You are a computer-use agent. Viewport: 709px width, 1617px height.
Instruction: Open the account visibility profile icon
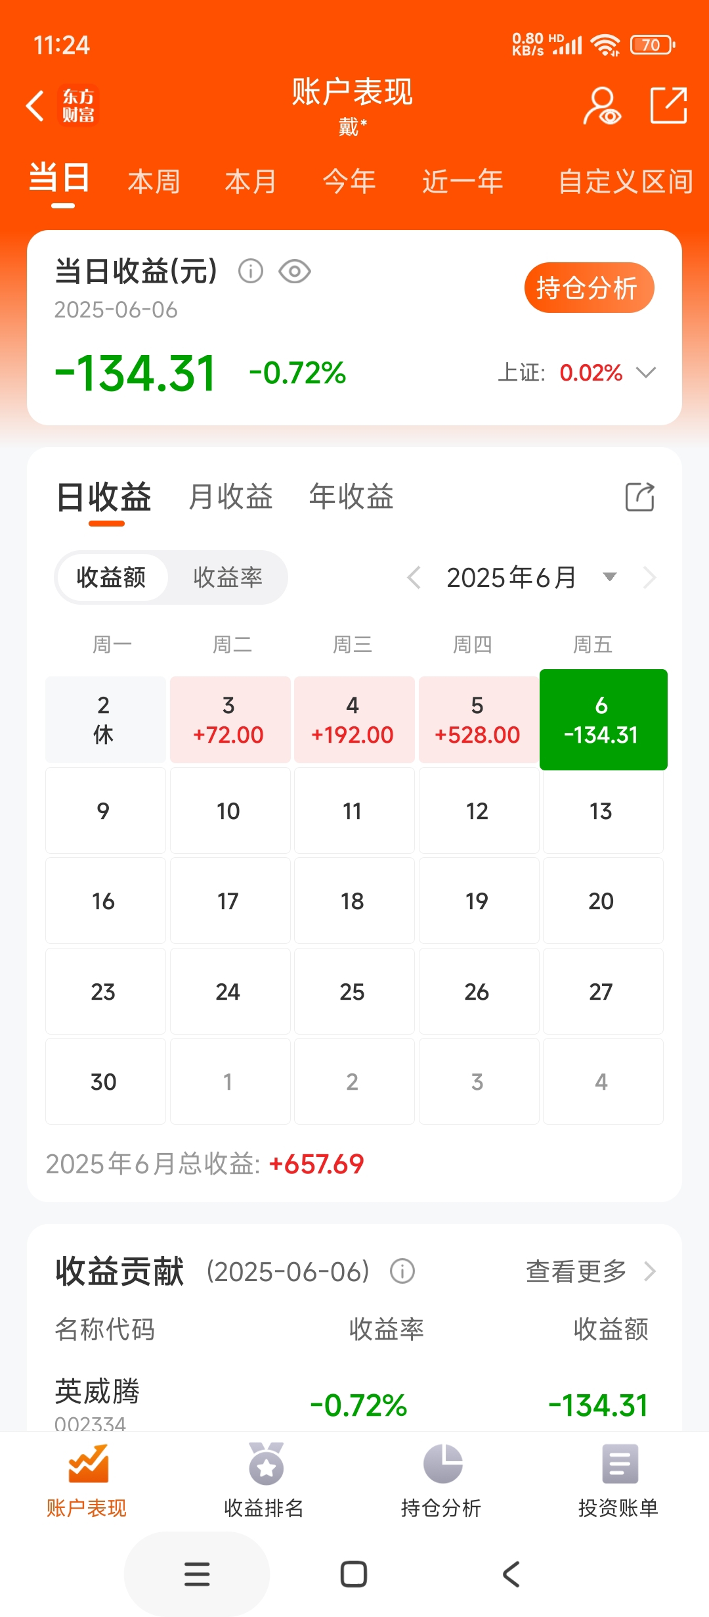point(602,106)
